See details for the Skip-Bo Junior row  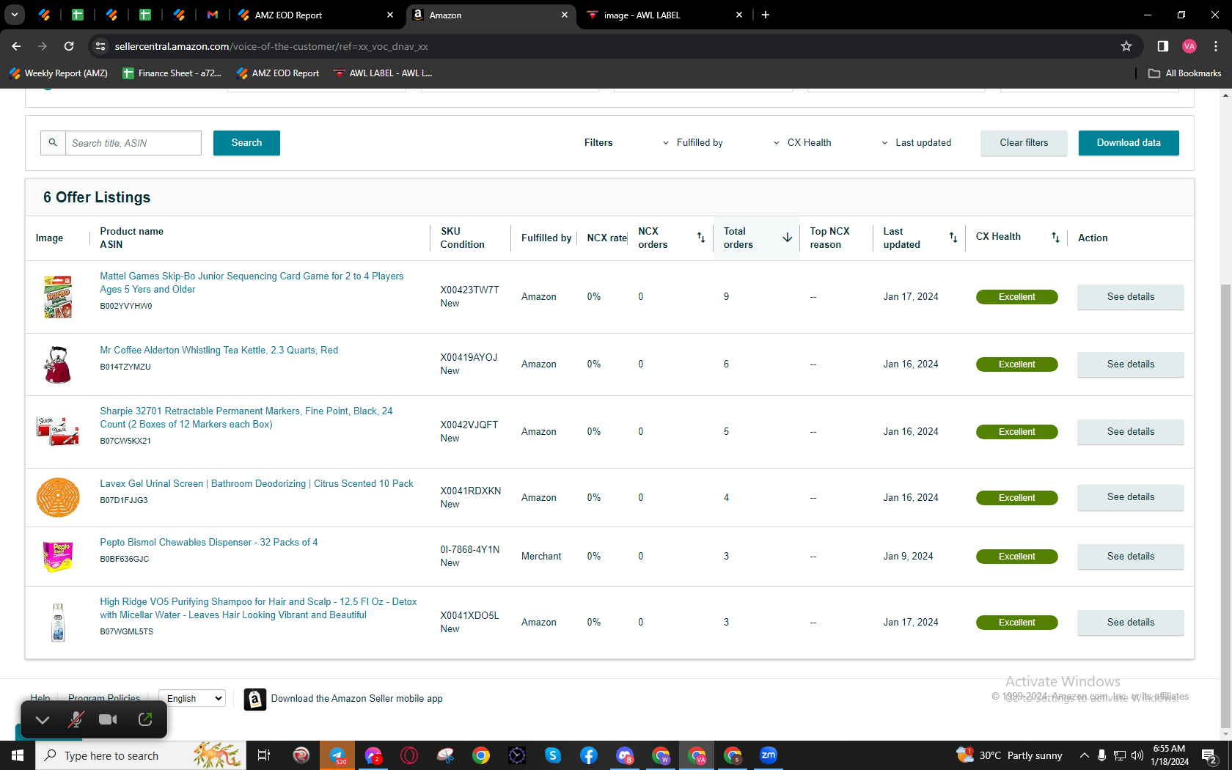click(x=1131, y=297)
